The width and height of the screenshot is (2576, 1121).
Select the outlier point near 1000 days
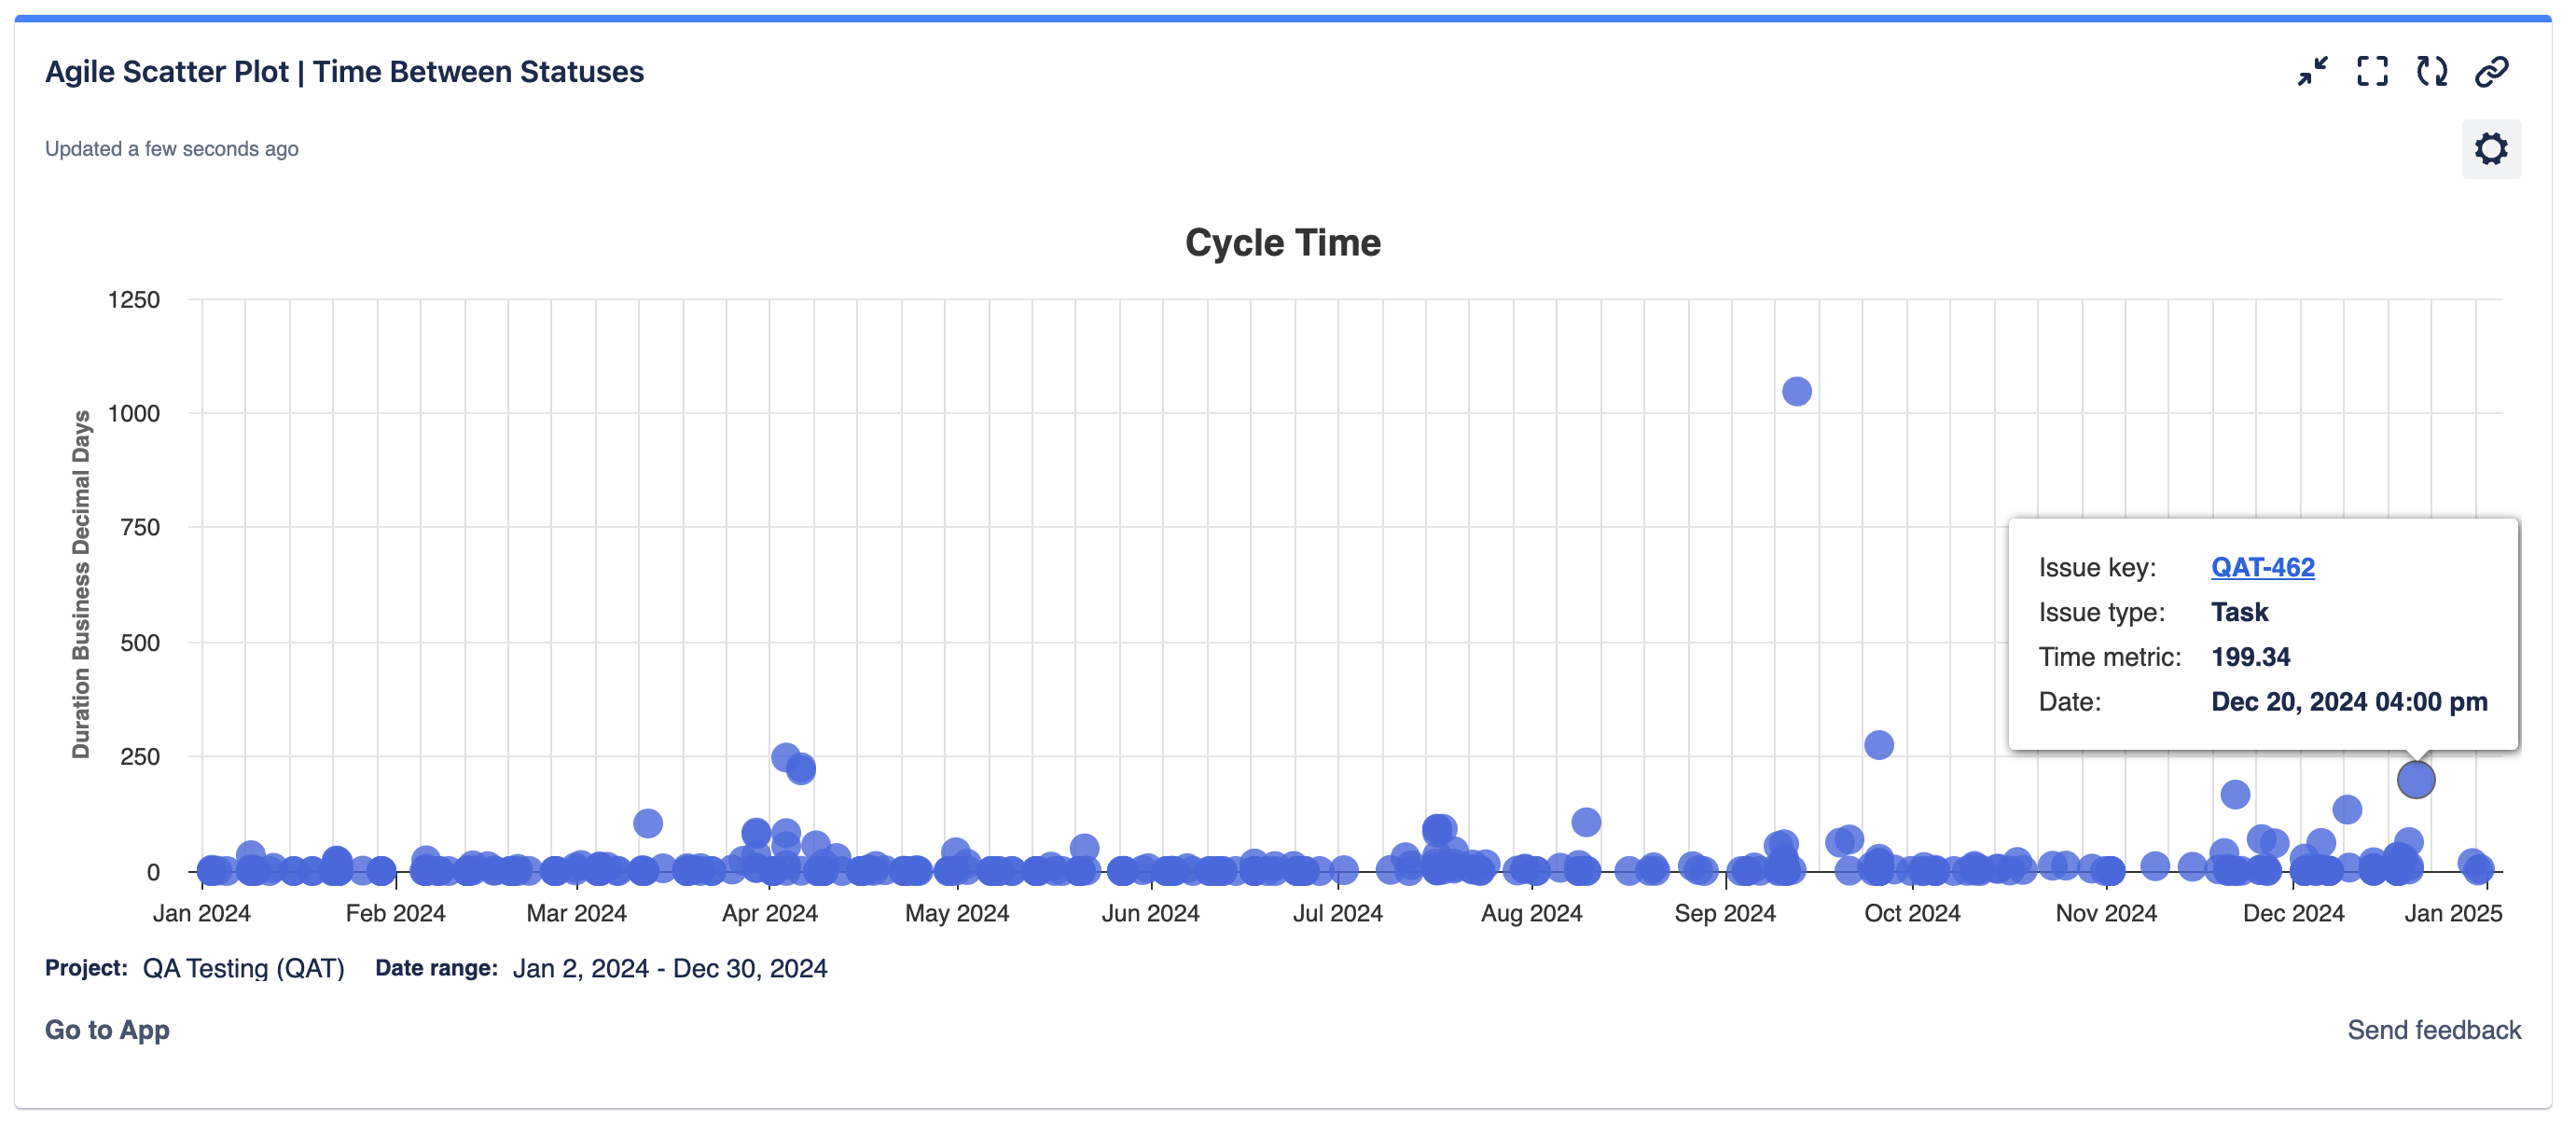click(1796, 391)
